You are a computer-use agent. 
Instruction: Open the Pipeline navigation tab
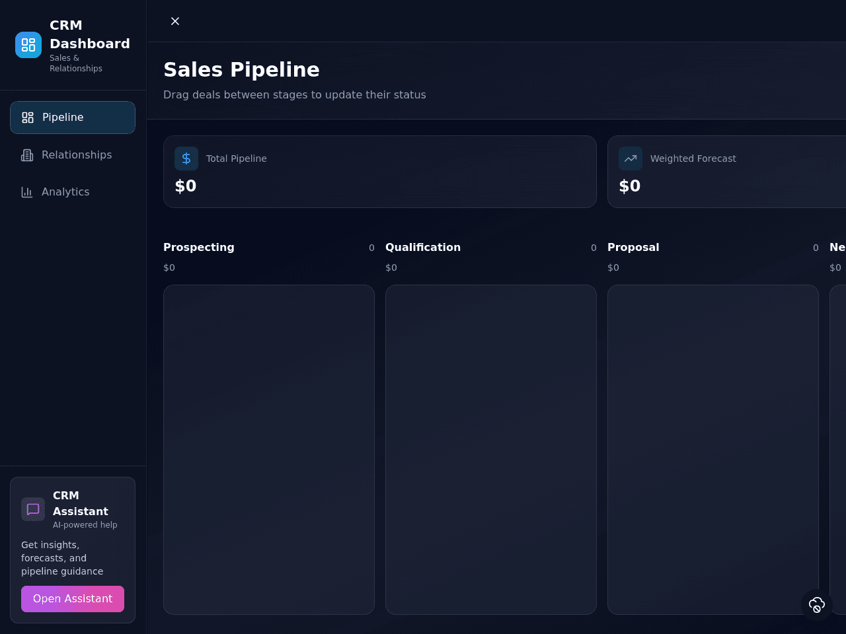73,118
